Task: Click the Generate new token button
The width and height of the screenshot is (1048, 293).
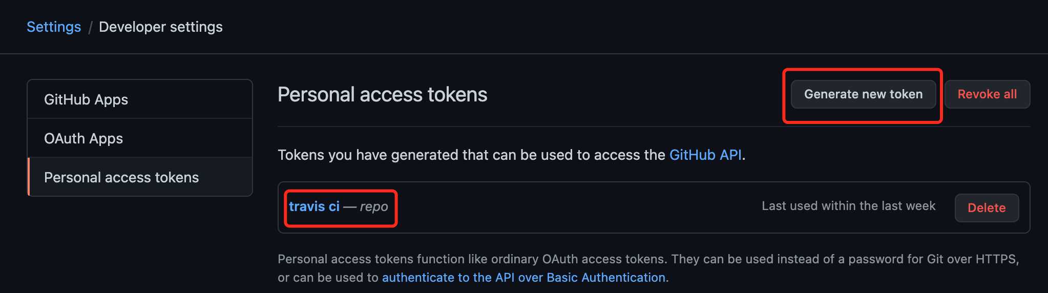Action: tap(863, 94)
